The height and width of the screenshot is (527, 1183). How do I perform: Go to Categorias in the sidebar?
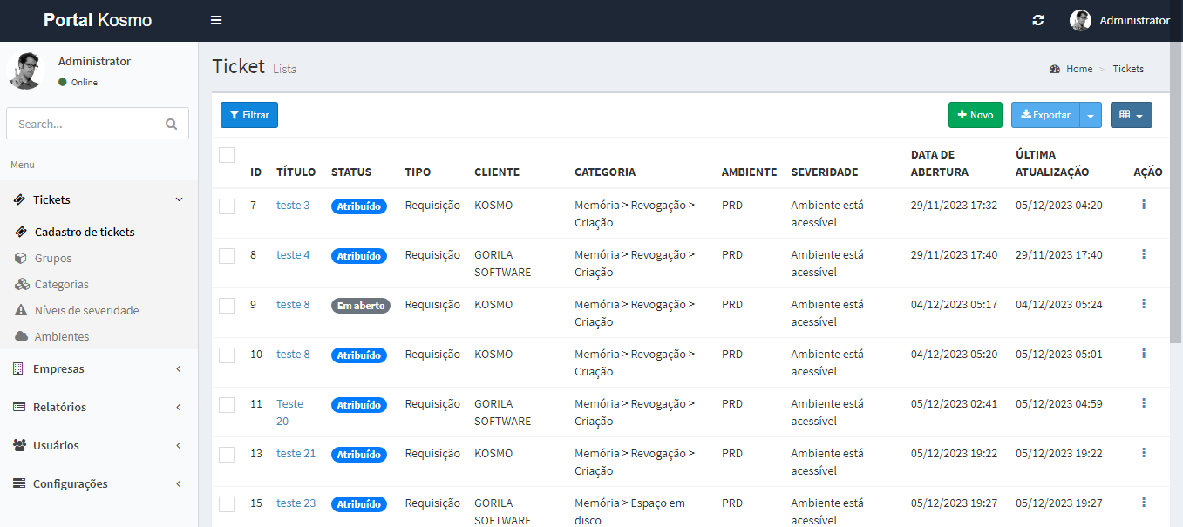coord(62,285)
